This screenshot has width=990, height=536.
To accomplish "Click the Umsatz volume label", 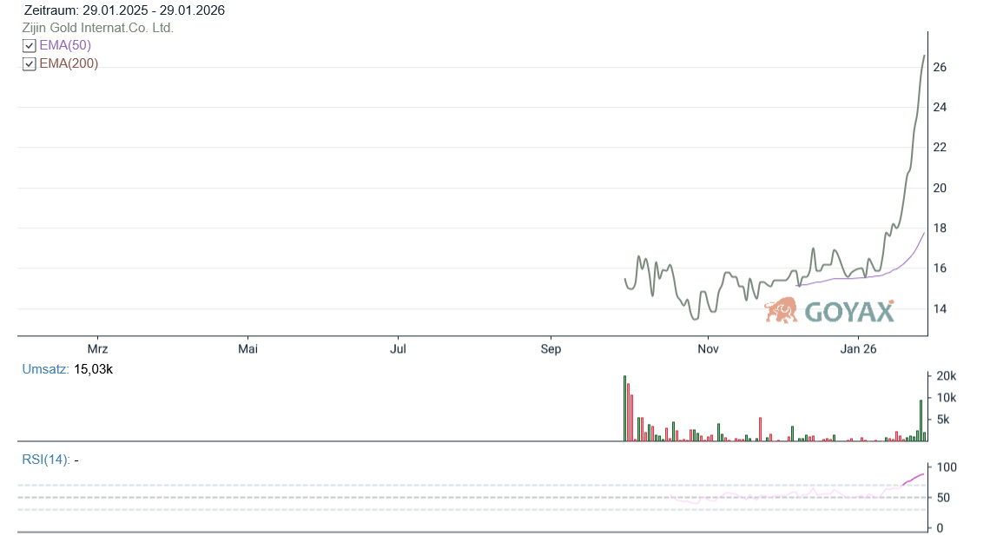I will (x=45, y=369).
